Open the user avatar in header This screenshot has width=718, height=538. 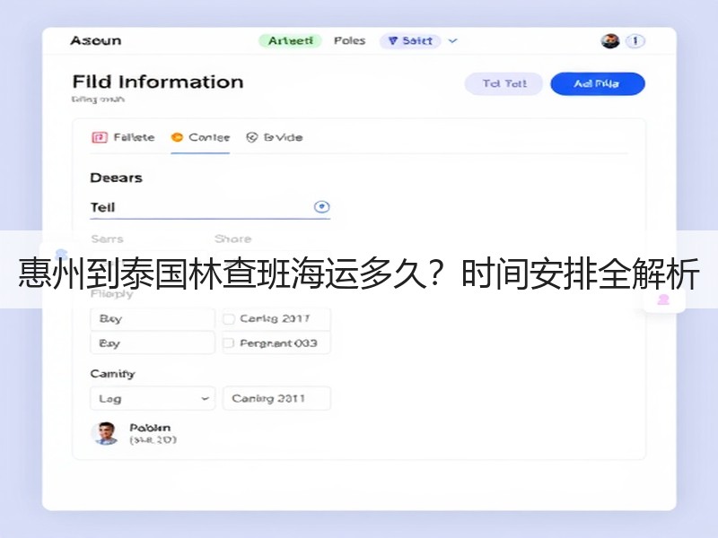pos(610,41)
